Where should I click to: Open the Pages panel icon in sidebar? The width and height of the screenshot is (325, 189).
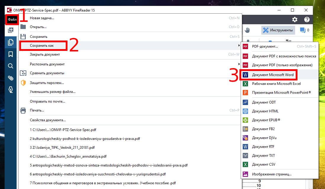pyautogui.click(x=11, y=42)
